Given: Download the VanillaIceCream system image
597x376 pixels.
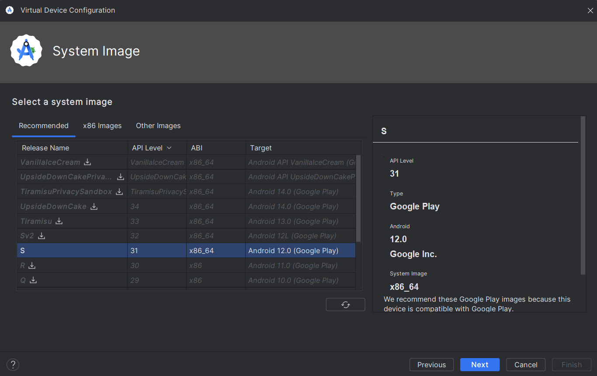Looking at the screenshot, I should (87, 162).
